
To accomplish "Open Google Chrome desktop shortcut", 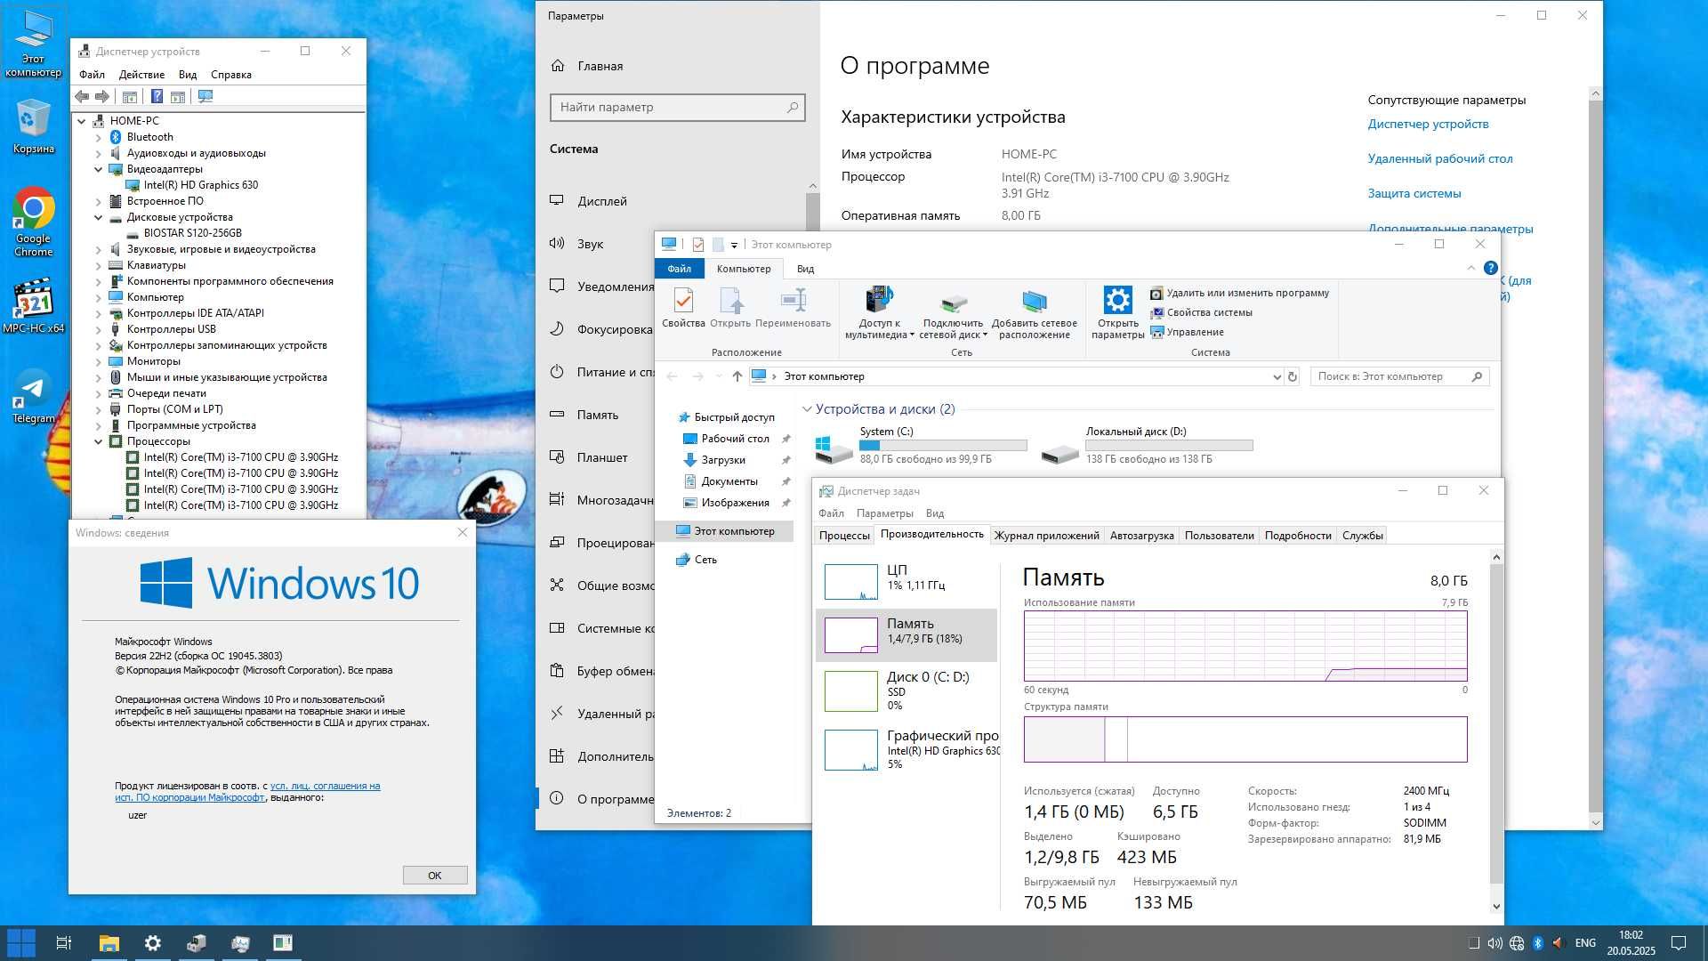I will (33, 221).
